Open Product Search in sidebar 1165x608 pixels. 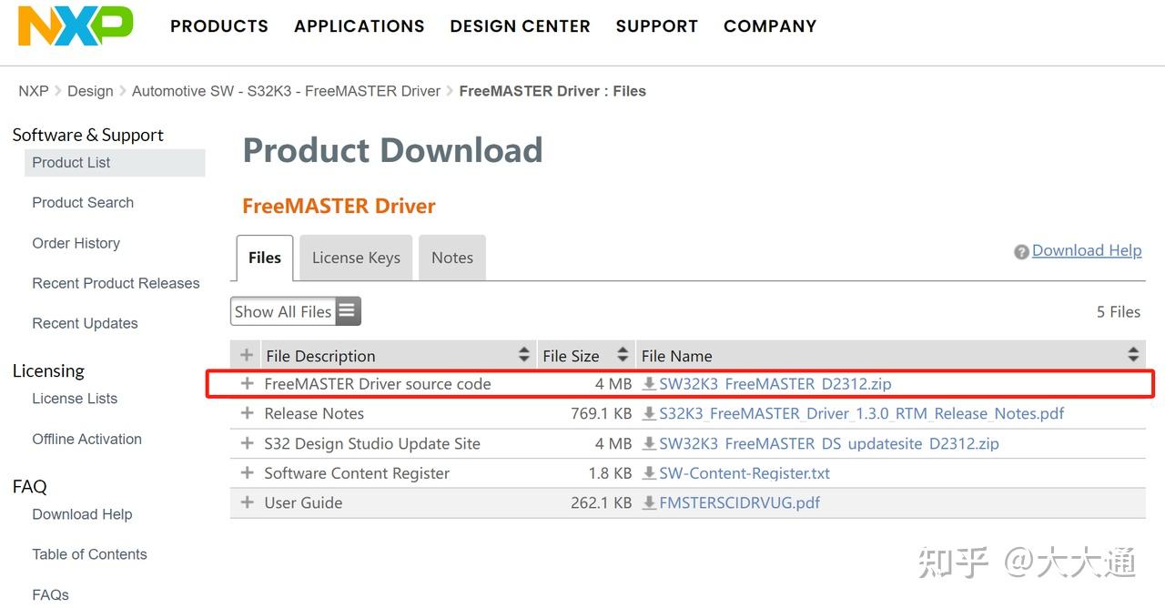coord(83,203)
